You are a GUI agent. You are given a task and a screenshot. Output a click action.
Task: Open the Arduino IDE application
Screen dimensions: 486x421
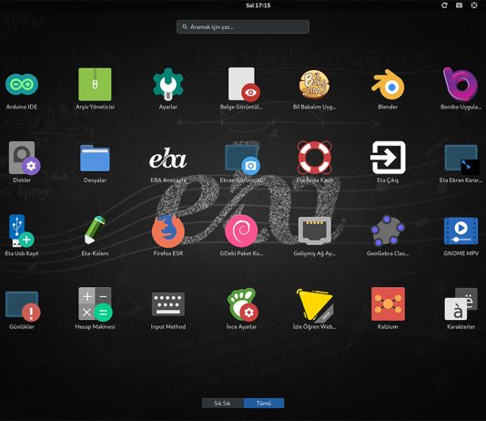coord(22,84)
